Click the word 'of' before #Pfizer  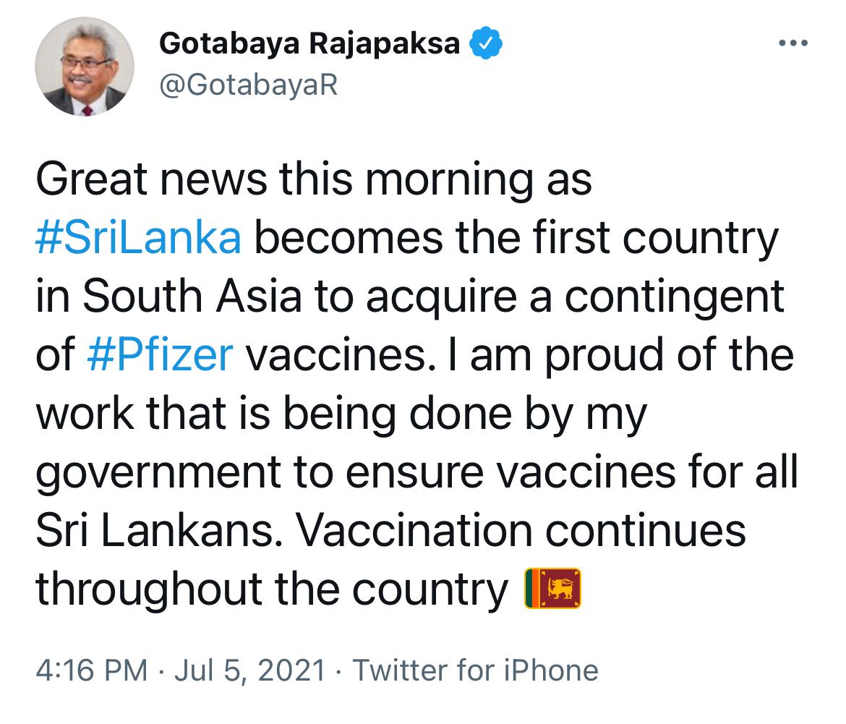pyautogui.click(x=54, y=355)
